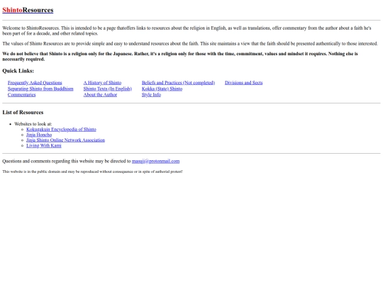
Task: Click 'Questions and comments regarding this website' text
Action: (67, 161)
